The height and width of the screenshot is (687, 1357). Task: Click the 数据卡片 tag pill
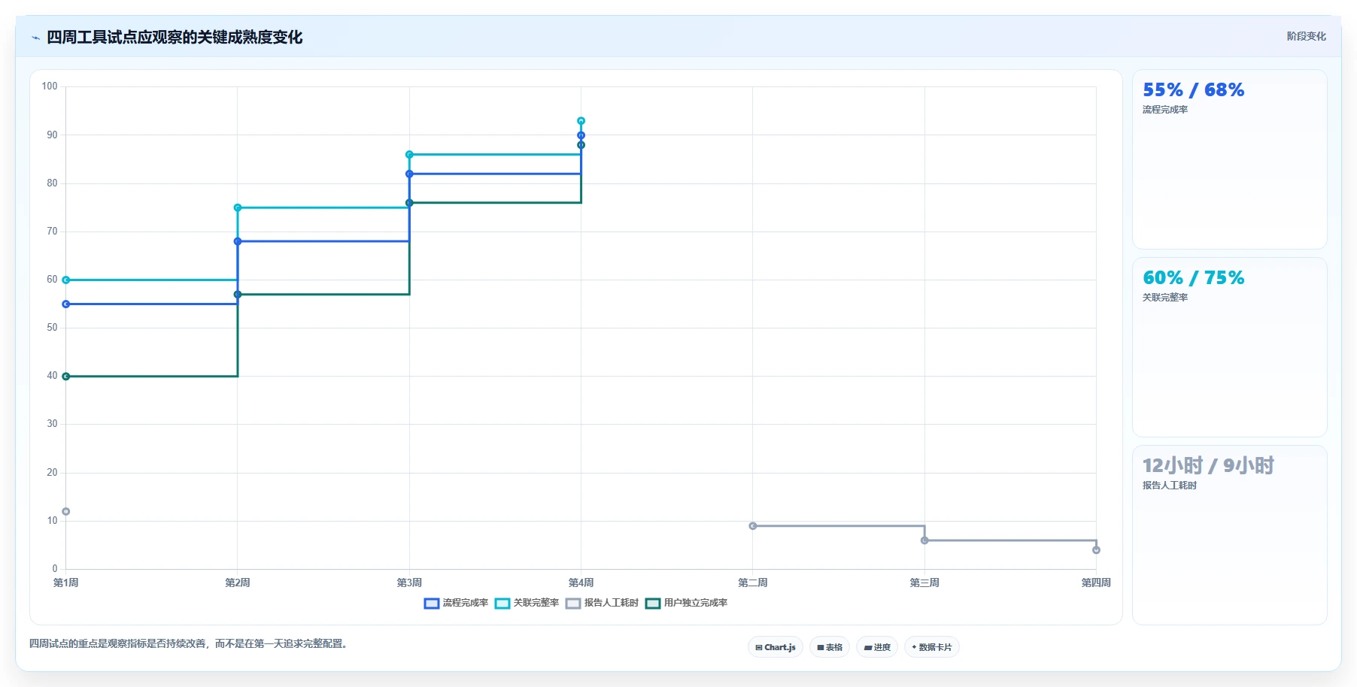[932, 647]
